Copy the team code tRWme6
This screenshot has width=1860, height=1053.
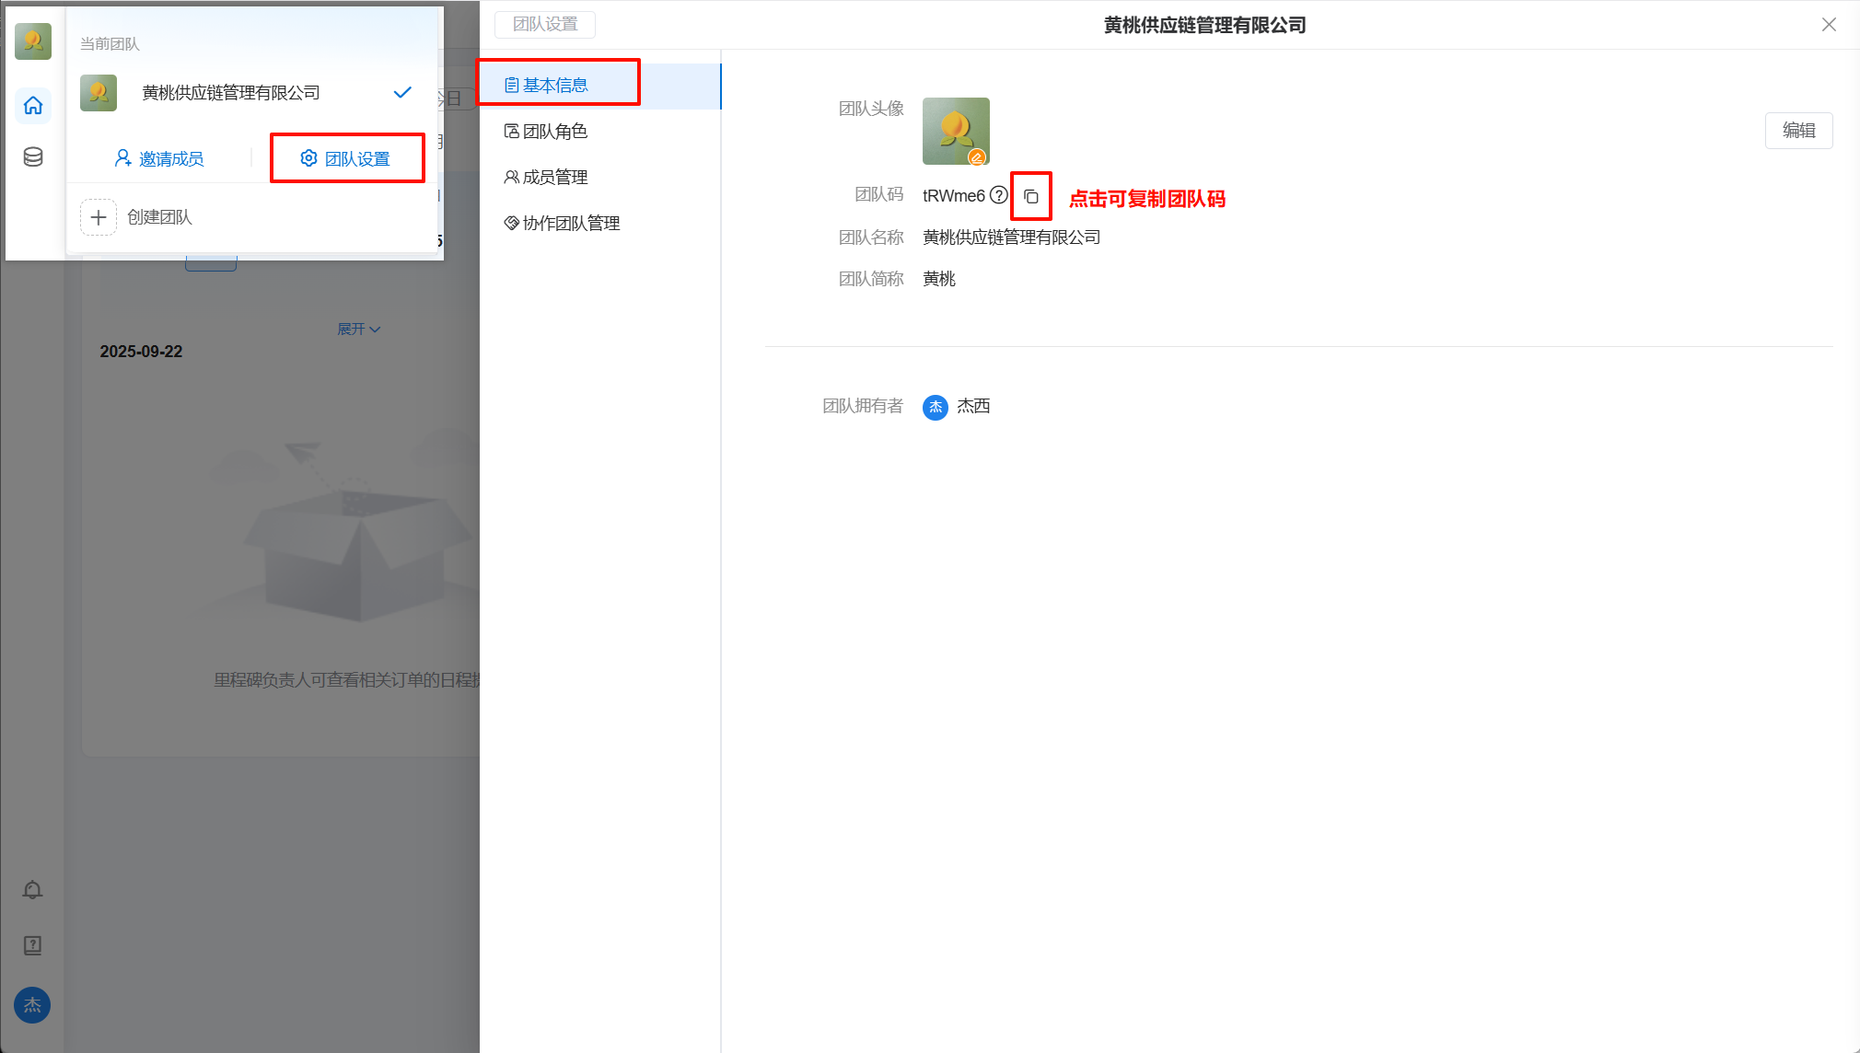click(1031, 196)
